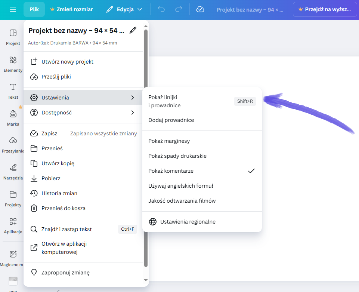Open Elementy panel in sidebar

click(13, 64)
